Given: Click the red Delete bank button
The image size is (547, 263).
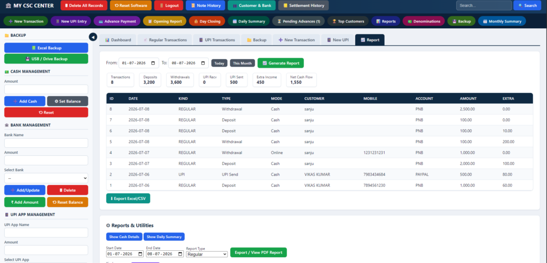Looking at the screenshot, I should [67, 190].
